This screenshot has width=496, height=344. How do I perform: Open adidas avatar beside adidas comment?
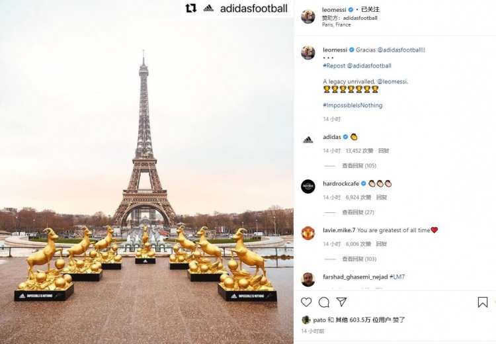tap(308, 140)
